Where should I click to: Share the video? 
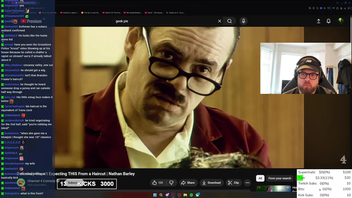(x=188, y=183)
